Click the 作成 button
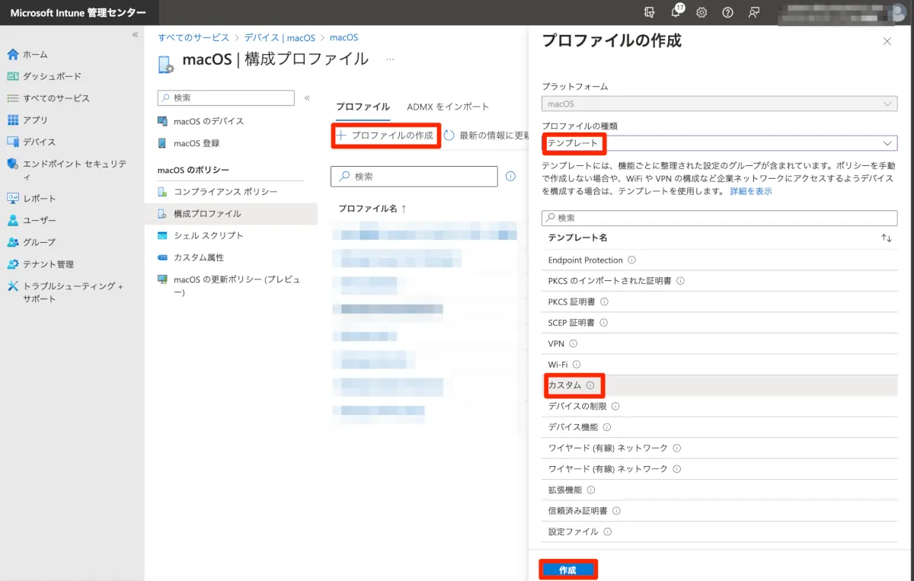914x581 pixels. coord(567,570)
